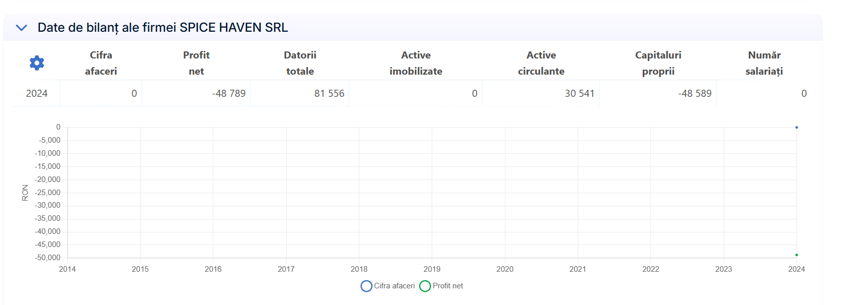Open table settings with the gear icon
Viewport: 850px width, 305px height.
point(37,63)
